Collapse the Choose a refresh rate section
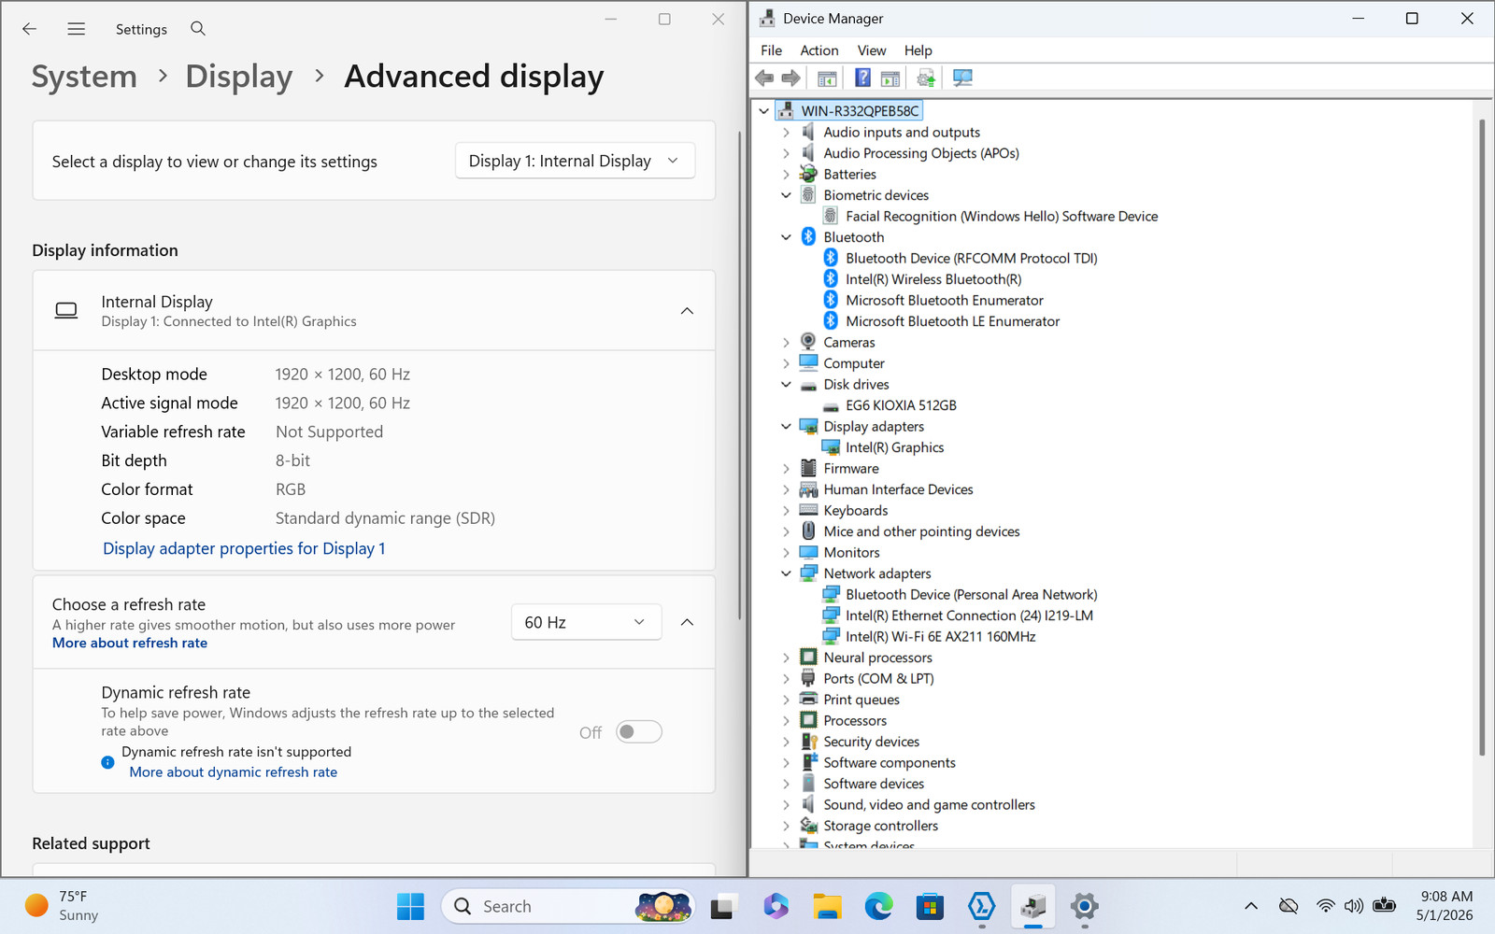 pos(687,622)
